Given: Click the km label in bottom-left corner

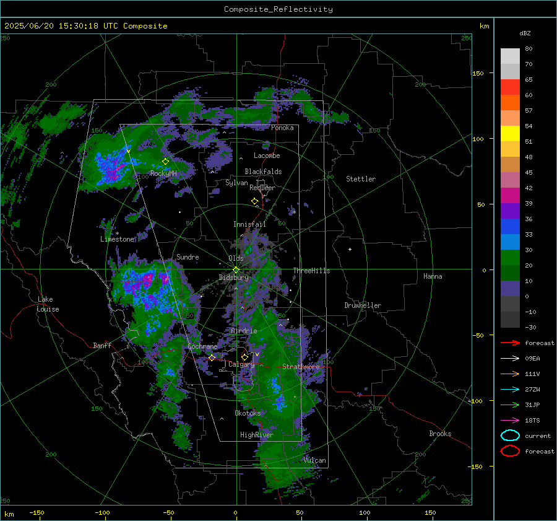Looking at the screenshot, I should point(9,514).
